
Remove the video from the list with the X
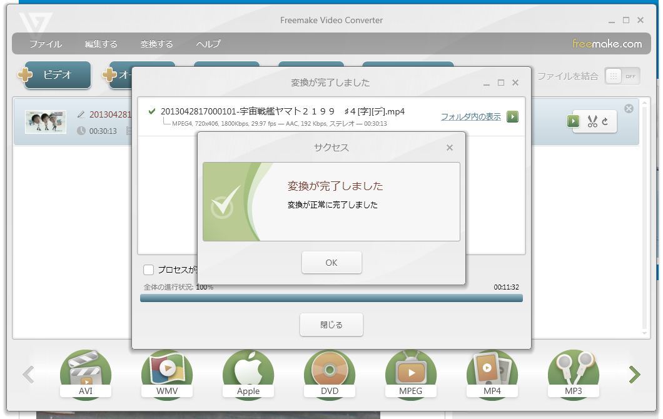[x=629, y=109]
